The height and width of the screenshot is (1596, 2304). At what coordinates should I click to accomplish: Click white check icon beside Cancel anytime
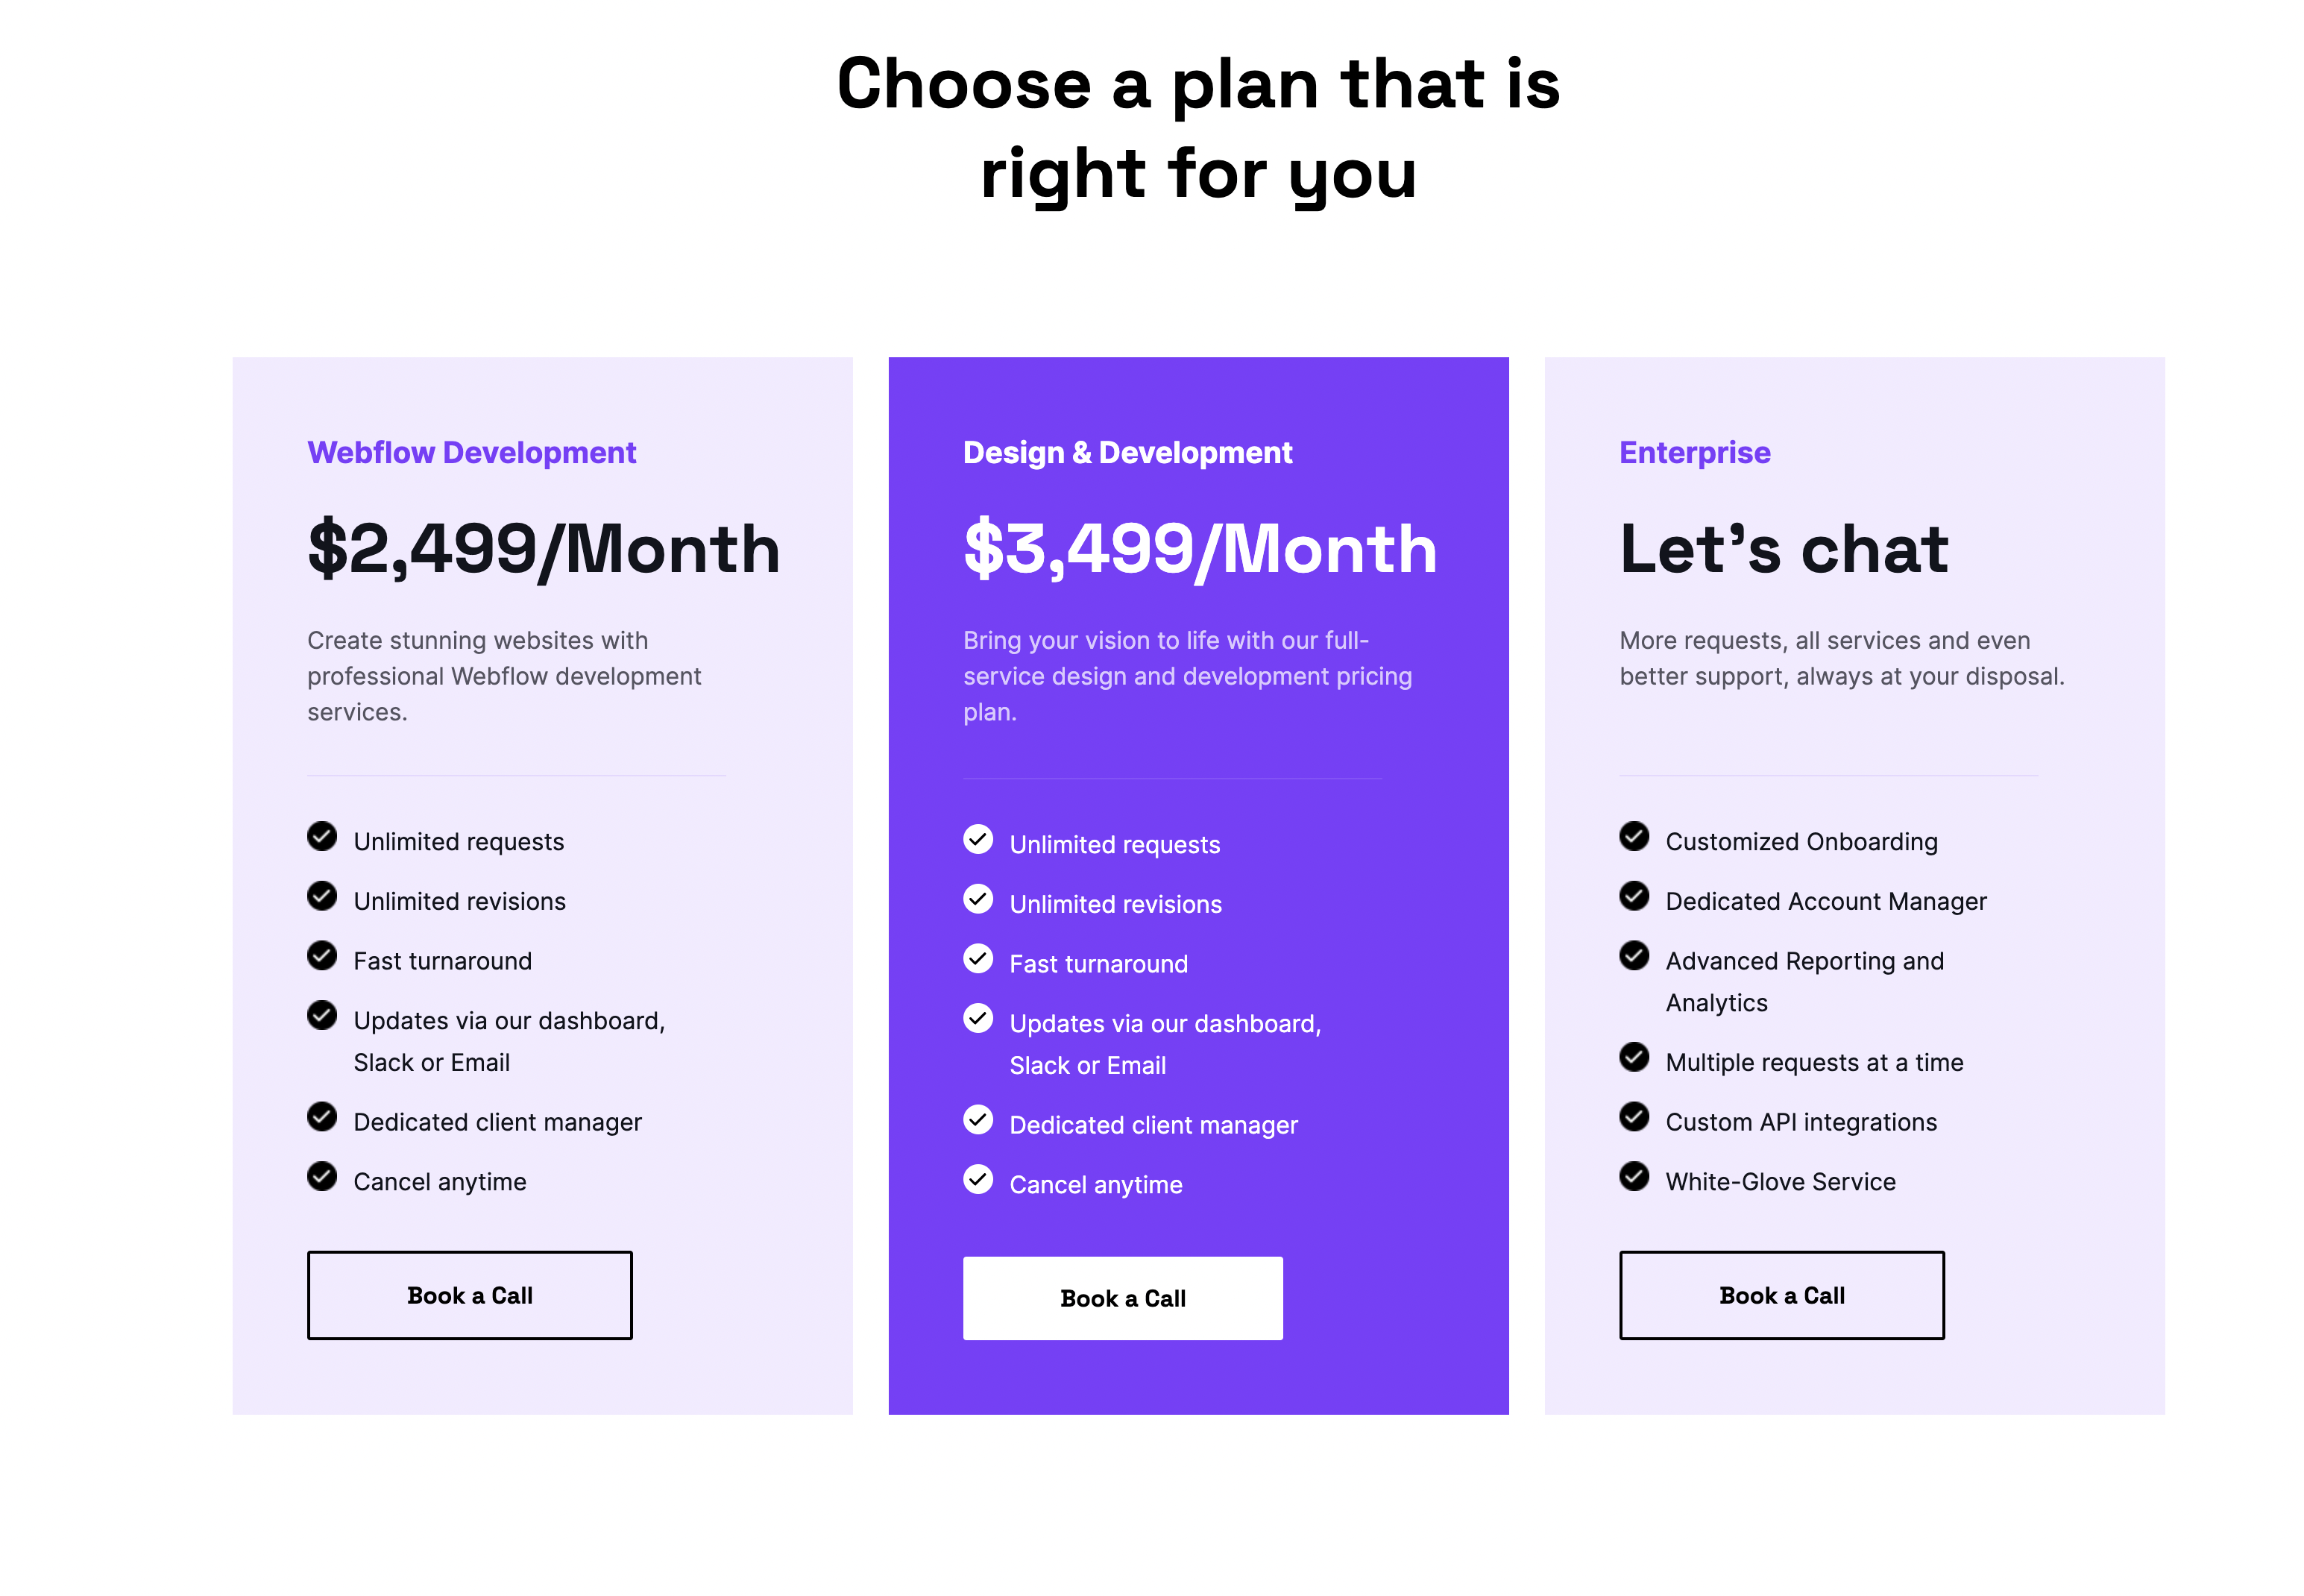coord(978,1180)
